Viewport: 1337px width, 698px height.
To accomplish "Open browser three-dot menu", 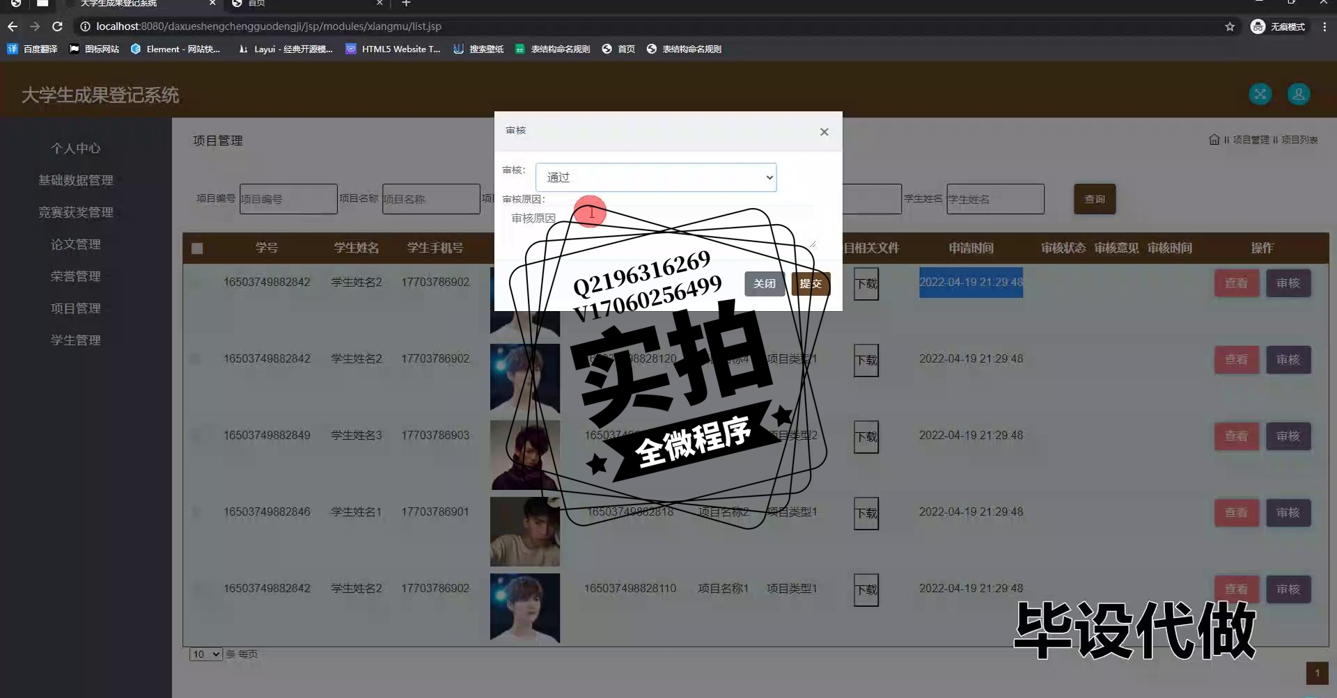I will pos(1324,26).
